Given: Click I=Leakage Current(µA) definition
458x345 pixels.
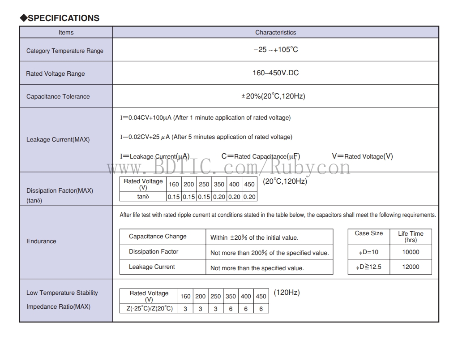Looking at the screenshot, I should (155, 156).
